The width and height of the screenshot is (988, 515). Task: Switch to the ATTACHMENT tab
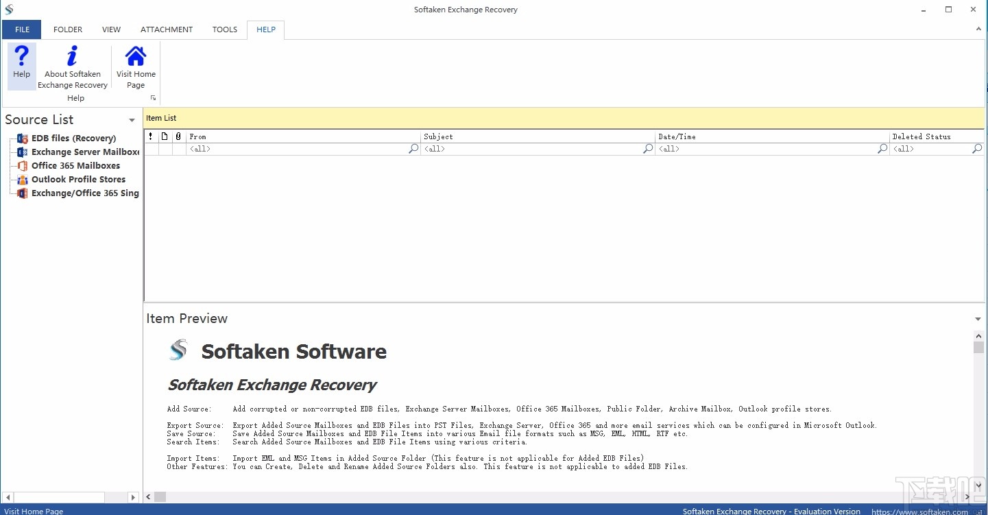(x=166, y=29)
